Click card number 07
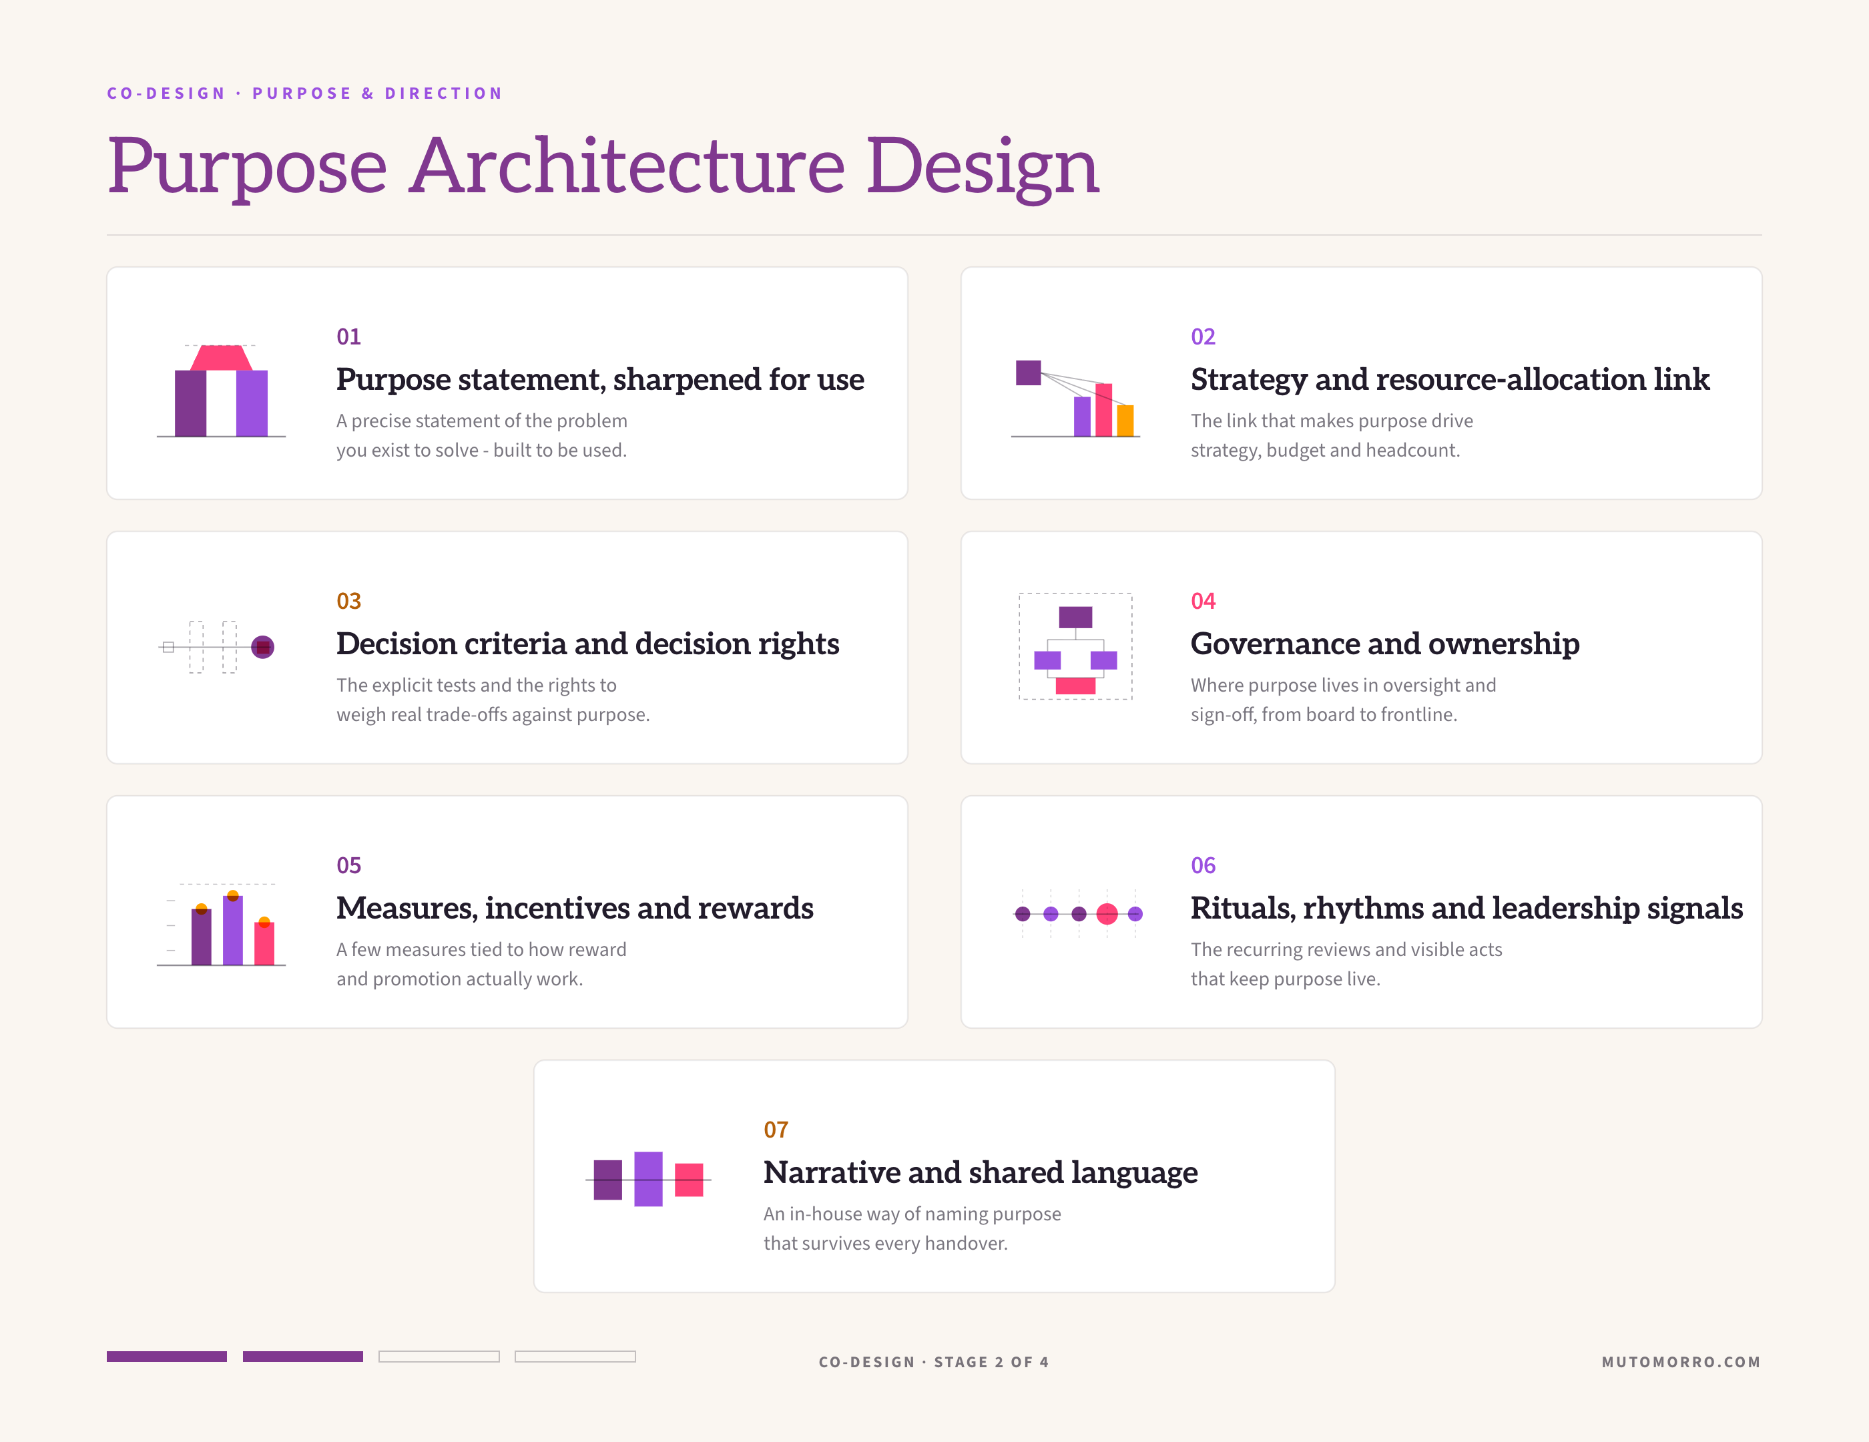The image size is (1869, 1442). 776,1130
